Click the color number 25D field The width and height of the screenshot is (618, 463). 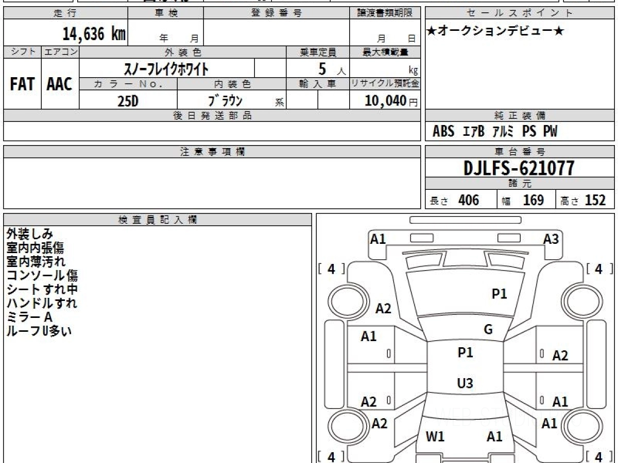(x=128, y=100)
